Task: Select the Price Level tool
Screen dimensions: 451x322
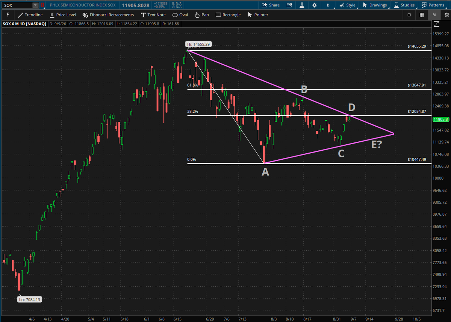Action: pos(63,15)
